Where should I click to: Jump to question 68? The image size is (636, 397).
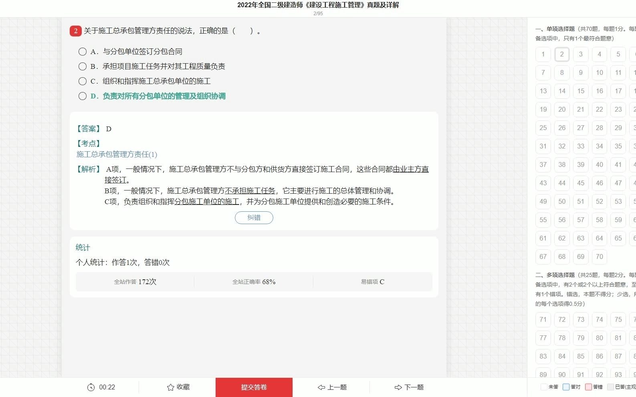tap(562, 257)
